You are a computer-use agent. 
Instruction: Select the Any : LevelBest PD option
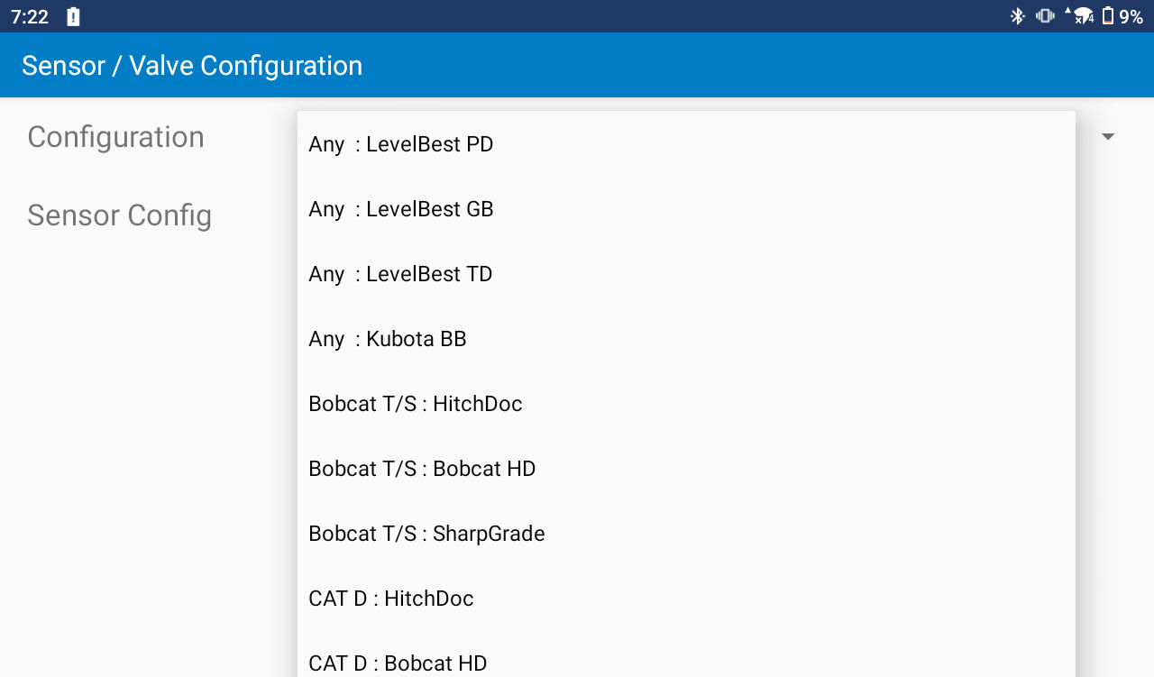[686, 144]
